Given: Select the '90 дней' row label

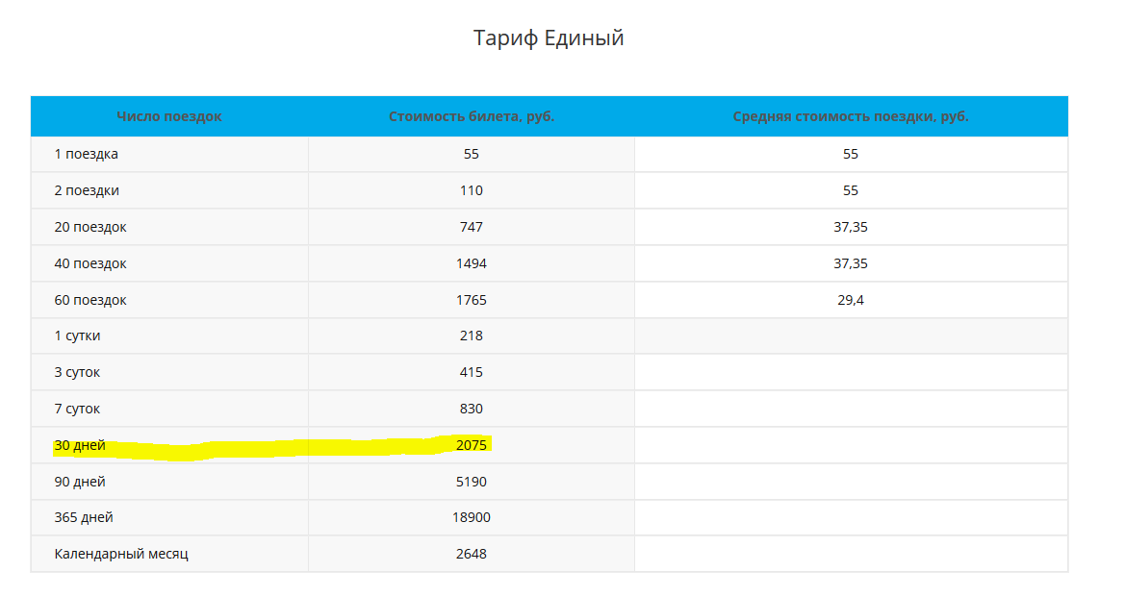Looking at the screenshot, I should coord(80,482).
